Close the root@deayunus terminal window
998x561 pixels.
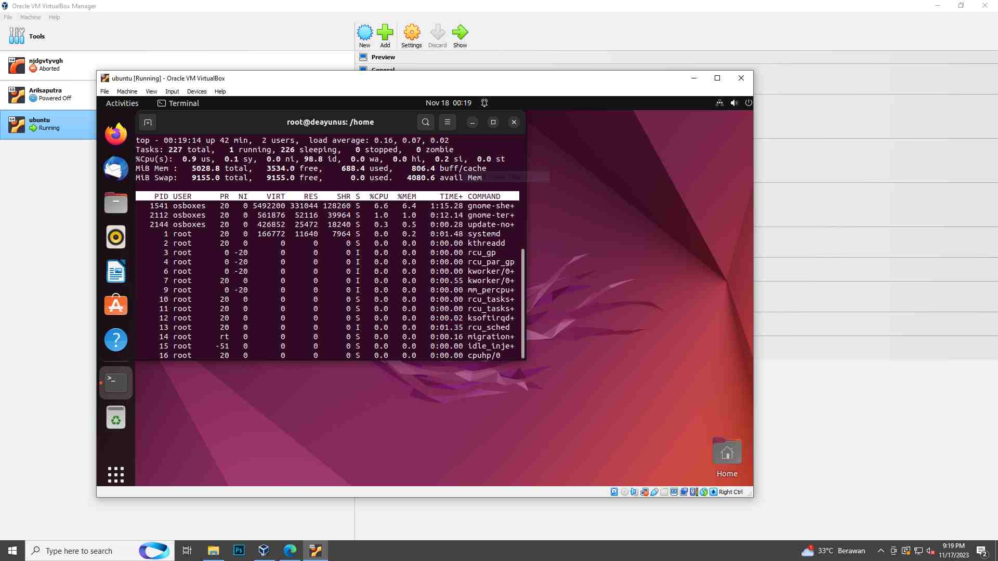click(x=514, y=122)
